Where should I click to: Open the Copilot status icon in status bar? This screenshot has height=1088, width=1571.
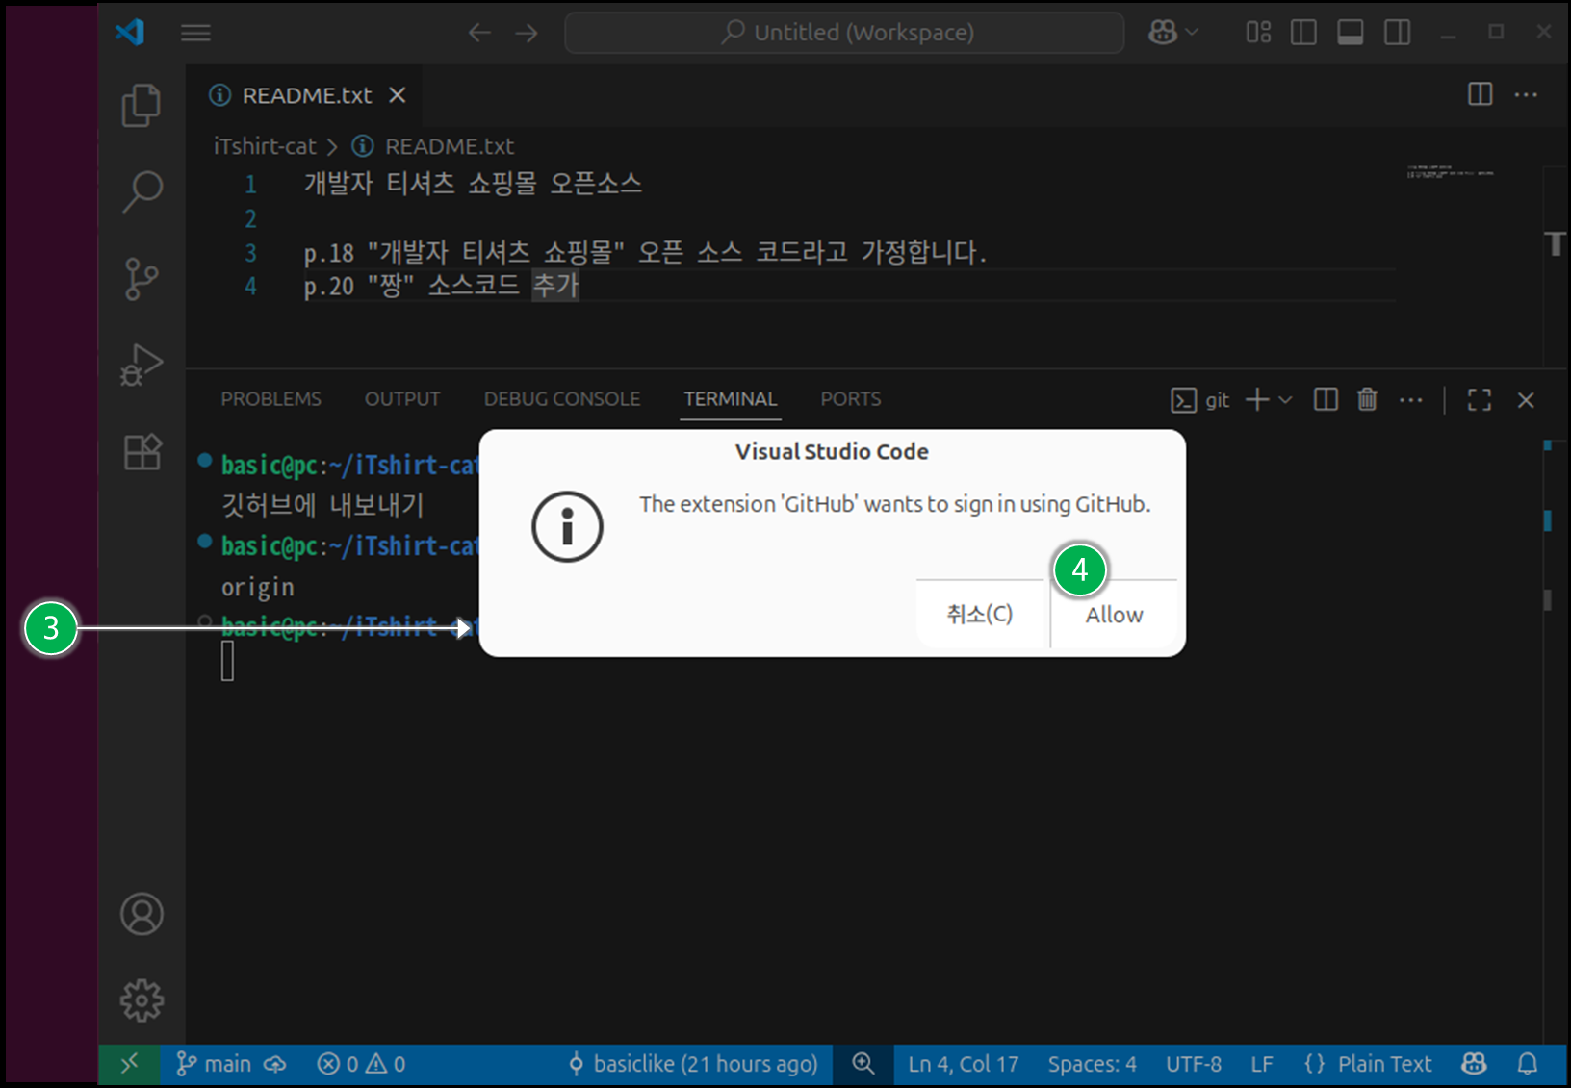1474,1064
